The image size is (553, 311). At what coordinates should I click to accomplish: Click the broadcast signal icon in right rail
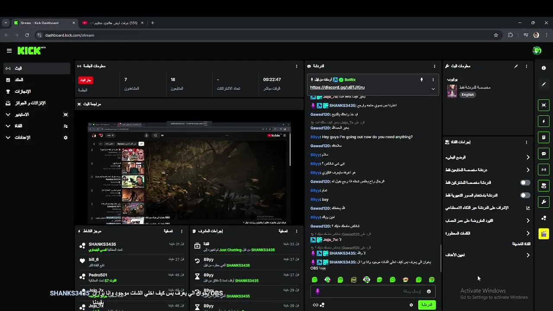pyautogui.click(x=543, y=169)
